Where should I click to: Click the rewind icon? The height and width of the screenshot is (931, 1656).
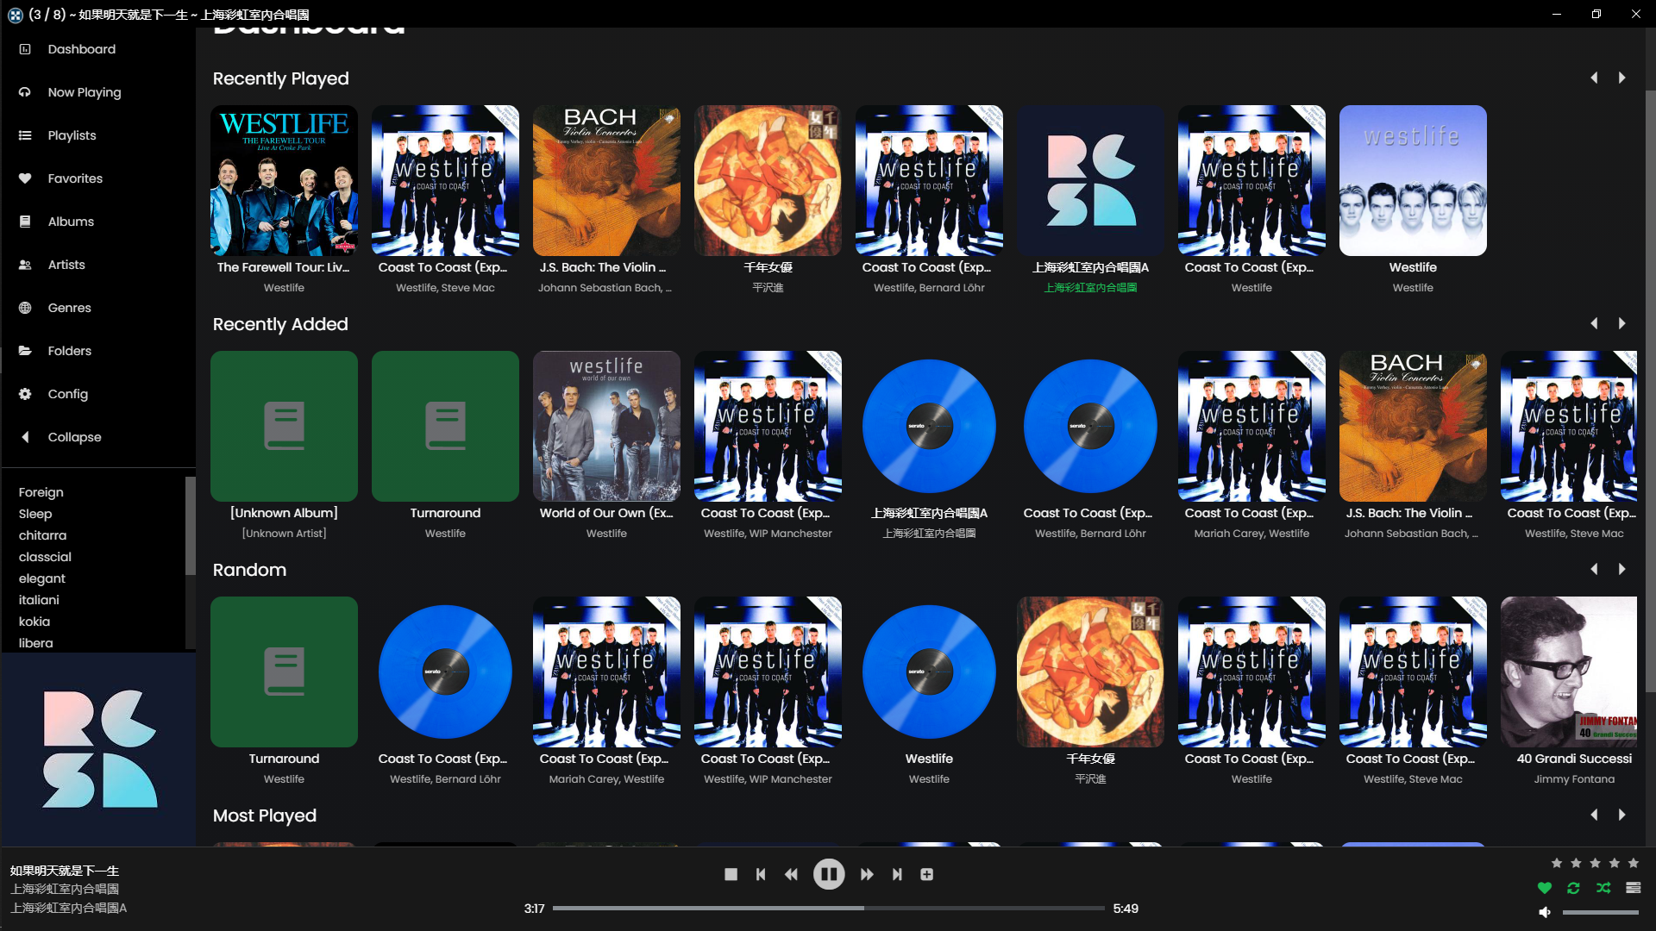point(791,874)
